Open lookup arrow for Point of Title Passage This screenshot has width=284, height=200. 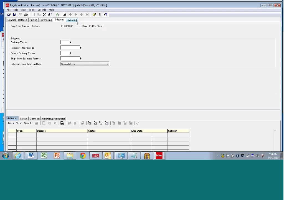81,48
